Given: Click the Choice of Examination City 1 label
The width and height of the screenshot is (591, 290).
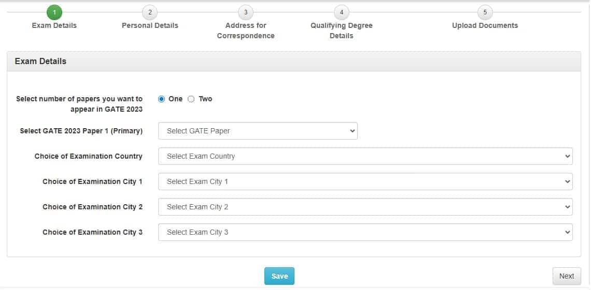Looking at the screenshot, I should (x=92, y=181).
